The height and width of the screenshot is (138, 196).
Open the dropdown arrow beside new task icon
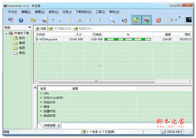point(53,20)
